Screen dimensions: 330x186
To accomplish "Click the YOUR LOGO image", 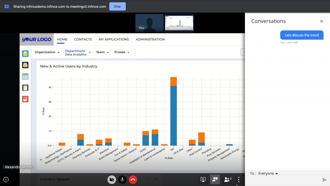I will (x=37, y=39).
